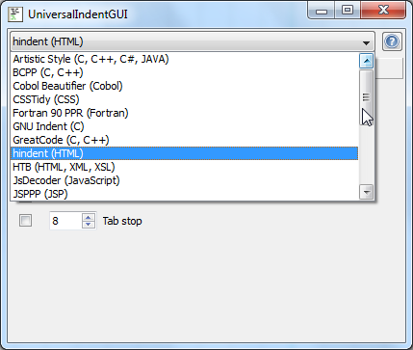Screen dimensions: 413x350
Task: Select JSPPP (JSP) indenter entry
Action: point(184,194)
